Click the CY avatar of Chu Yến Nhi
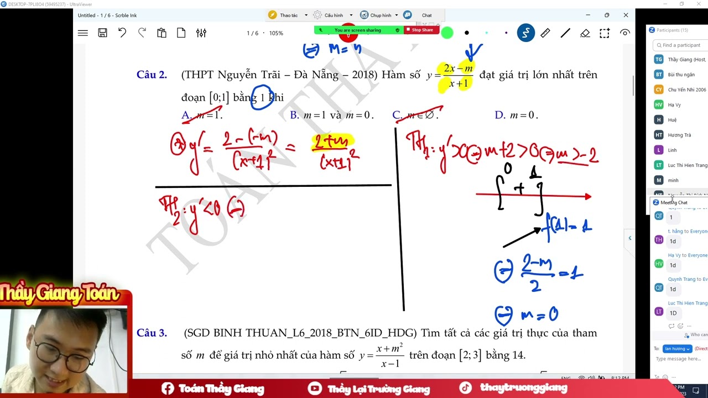 click(659, 90)
